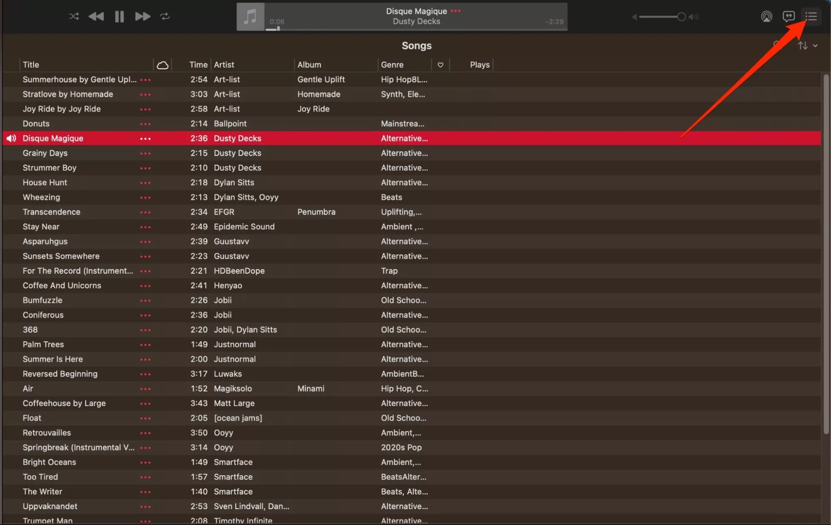Click the fast-forward/next track icon
Viewport: 831px width, 525px height.
click(142, 16)
